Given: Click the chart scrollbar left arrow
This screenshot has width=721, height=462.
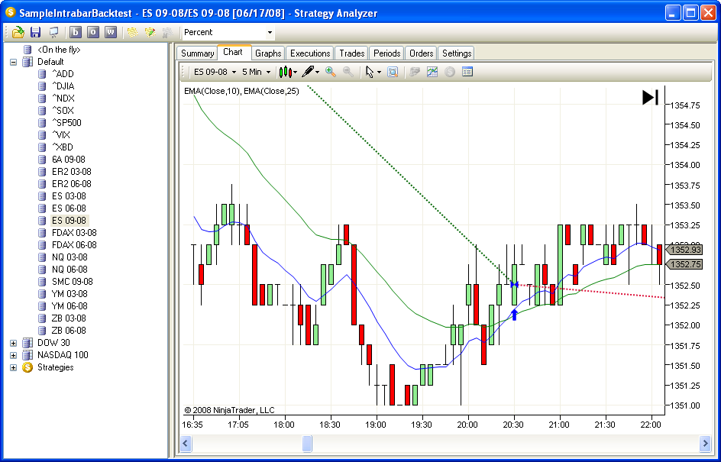Looking at the screenshot, I should (186, 444).
